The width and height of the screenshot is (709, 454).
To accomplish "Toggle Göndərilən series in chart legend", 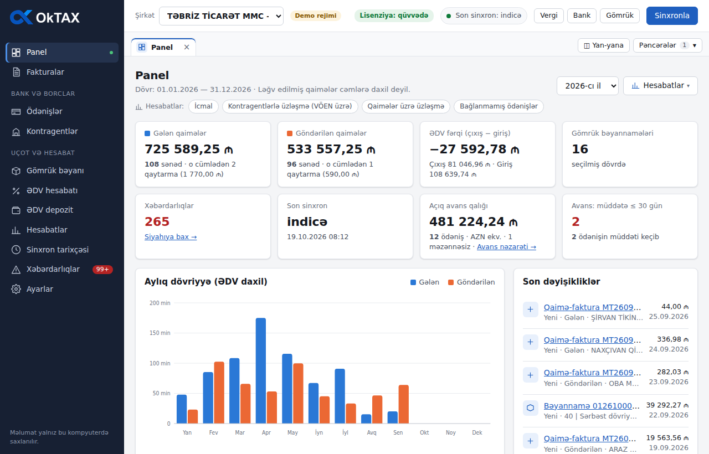I will pyautogui.click(x=471, y=282).
